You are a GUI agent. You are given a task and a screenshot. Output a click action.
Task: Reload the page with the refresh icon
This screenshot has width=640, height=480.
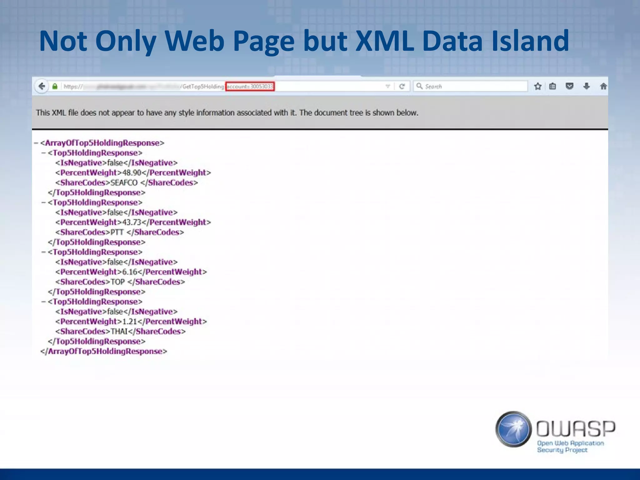(402, 86)
